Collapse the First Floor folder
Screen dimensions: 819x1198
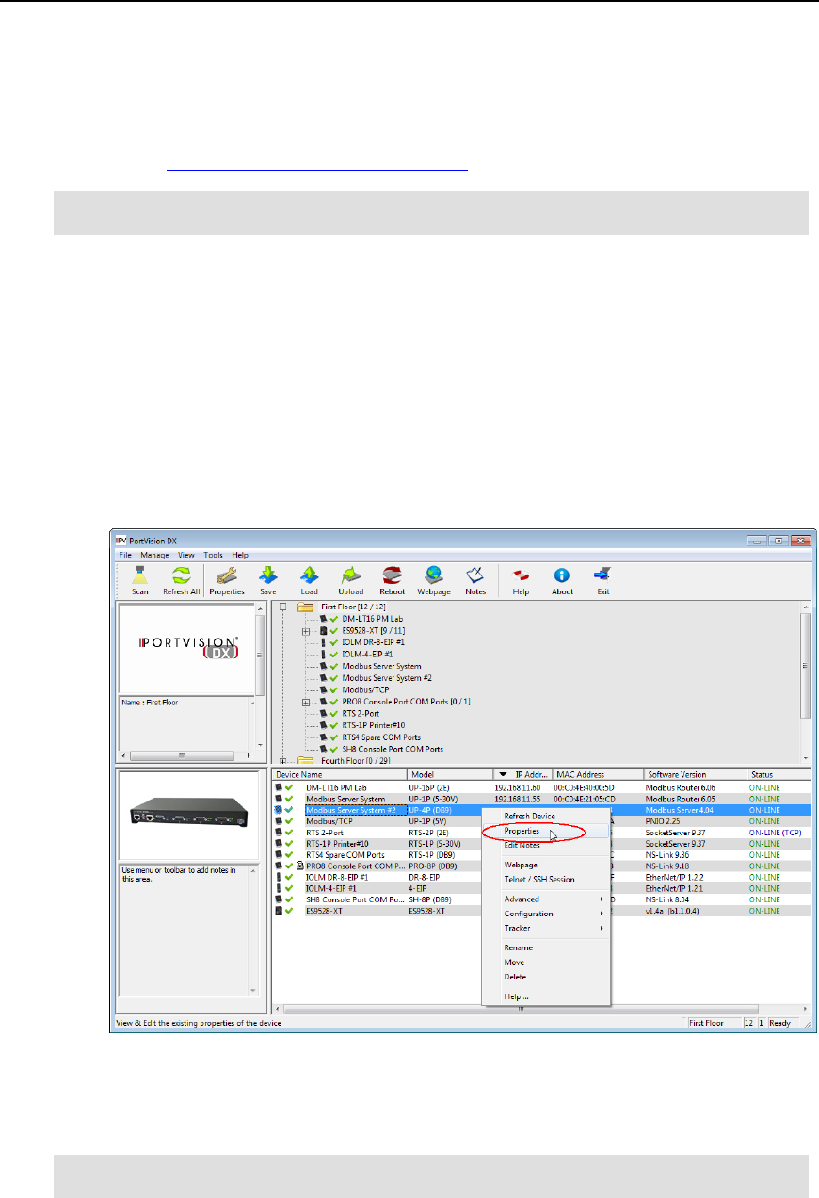pos(283,607)
